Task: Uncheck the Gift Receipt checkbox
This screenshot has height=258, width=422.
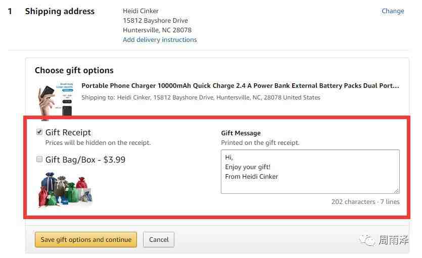Action: (x=39, y=132)
